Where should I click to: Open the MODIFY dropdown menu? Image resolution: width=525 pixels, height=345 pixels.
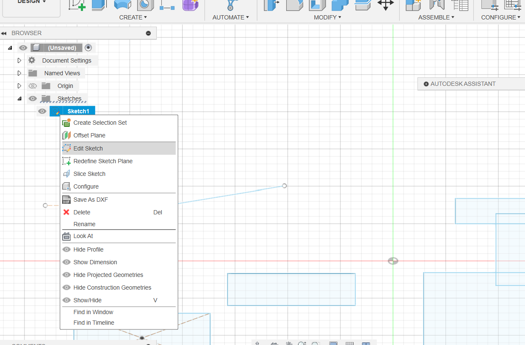pos(327,17)
